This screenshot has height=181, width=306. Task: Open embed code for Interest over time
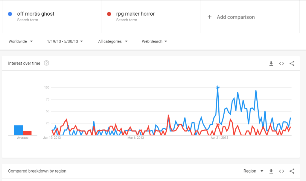(281, 63)
